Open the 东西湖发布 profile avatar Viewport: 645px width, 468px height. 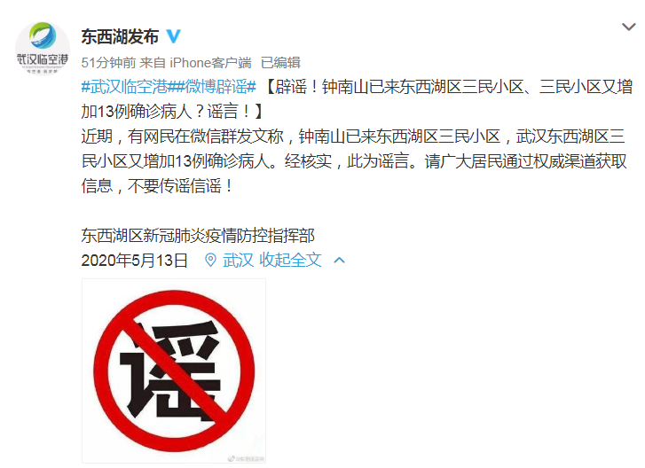(x=43, y=49)
